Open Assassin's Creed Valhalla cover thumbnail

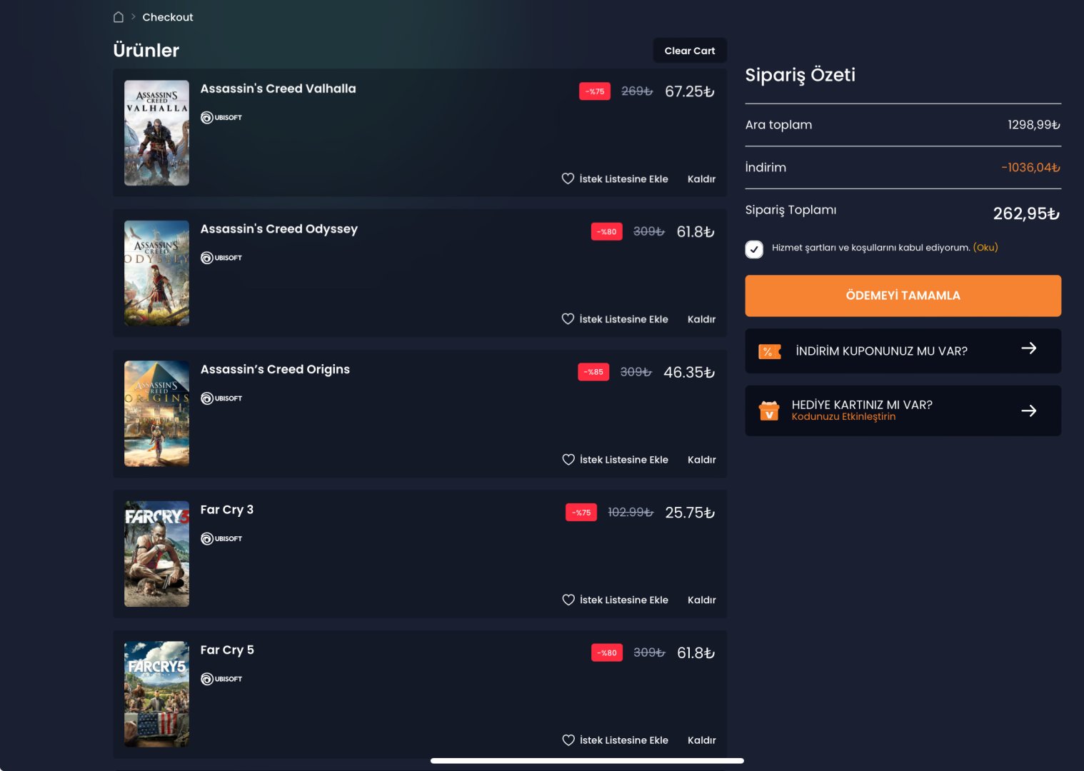pyautogui.click(x=157, y=133)
